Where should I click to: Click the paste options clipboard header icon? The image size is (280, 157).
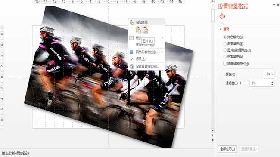[x=132, y=22]
